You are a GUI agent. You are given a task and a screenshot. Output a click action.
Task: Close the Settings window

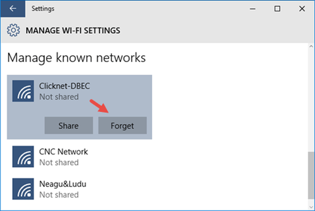tap(302, 8)
